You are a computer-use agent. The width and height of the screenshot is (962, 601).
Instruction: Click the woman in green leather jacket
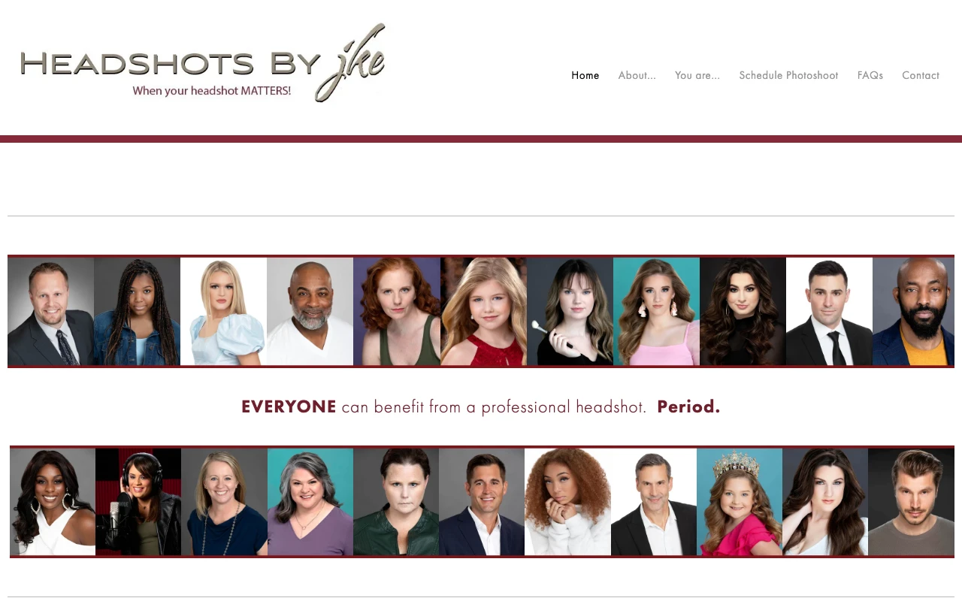(396, 502)
